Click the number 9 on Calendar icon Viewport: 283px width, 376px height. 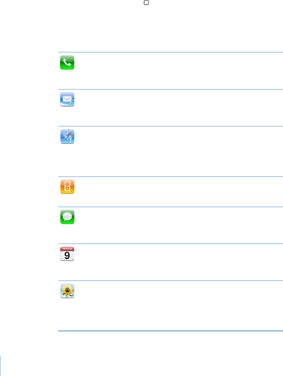67,256
